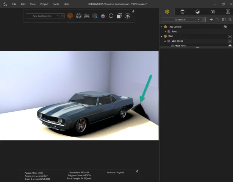
Task: Click the orange render mode circle icon
Action: coord(70,16)
